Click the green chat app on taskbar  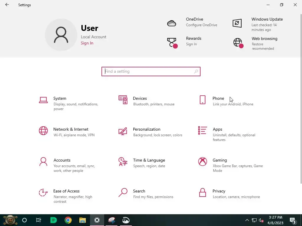[54, 220]
